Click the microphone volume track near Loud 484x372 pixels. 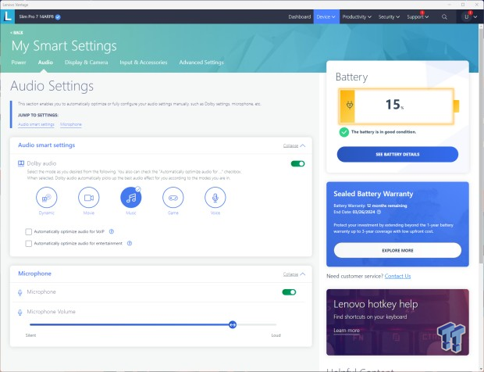tap(272, 325)
